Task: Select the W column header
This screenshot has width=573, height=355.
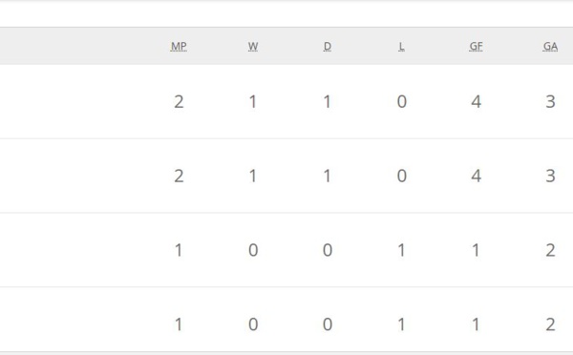Action: (253, 47)
